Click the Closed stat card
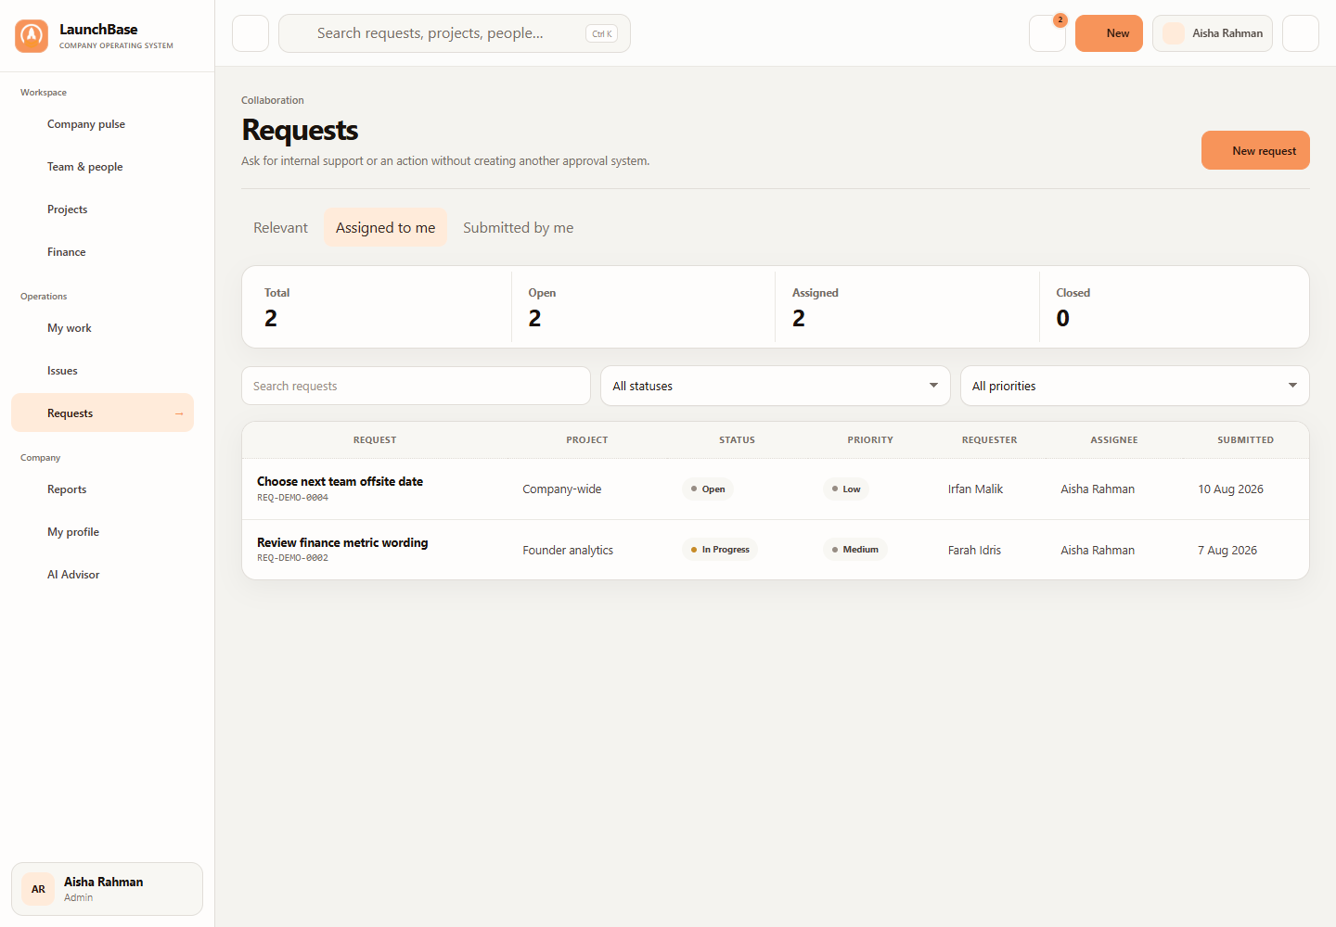 (1173, 307)
